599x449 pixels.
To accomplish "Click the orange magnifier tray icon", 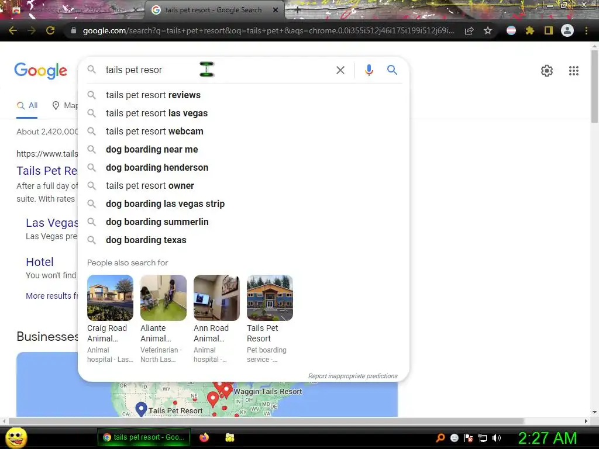I will pyautogui.click(x=440, y=438).
